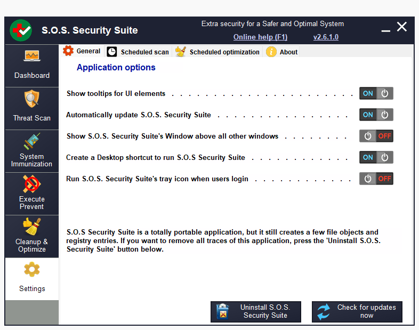The width and height of the screenshot is (419, 330).
Task: Click the blue refresh arrows icon
Action: [x=324, y=312]
